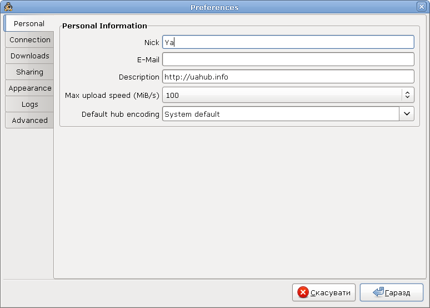This screenshot has width=430, height=308.
Task: Click the application icon in the title bar
Action: pos(8,7)
